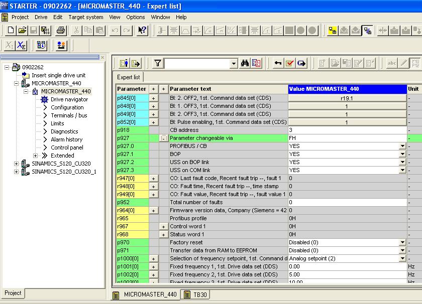Open the PROFIBUS / CB value dropdown
Viewport: 422px width, 304px height.
(402, 146)
